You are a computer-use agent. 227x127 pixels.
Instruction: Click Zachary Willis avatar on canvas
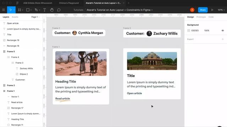[x=149, y=34]
